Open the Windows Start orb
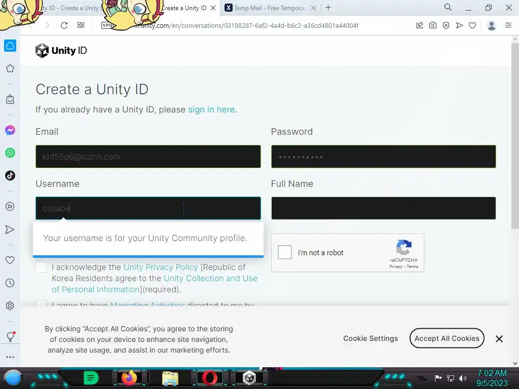Image resolution: width=519 pixels, height=389 pixels. point(13,378)
